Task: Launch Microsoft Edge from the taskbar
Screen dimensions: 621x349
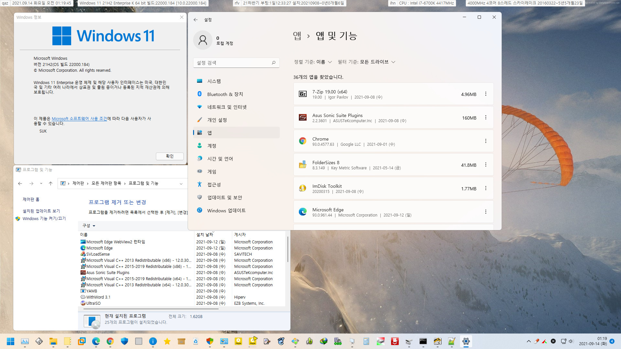Action: (96, 341)
